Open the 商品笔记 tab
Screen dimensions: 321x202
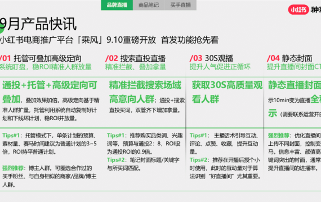pos(149,5)
